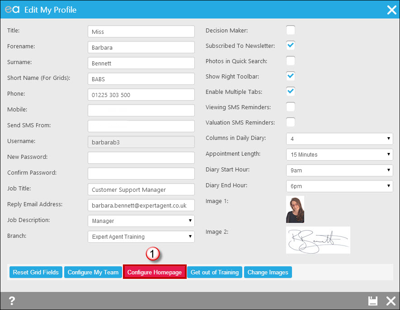Click the Forename field containing Barbara

[141, 47]
